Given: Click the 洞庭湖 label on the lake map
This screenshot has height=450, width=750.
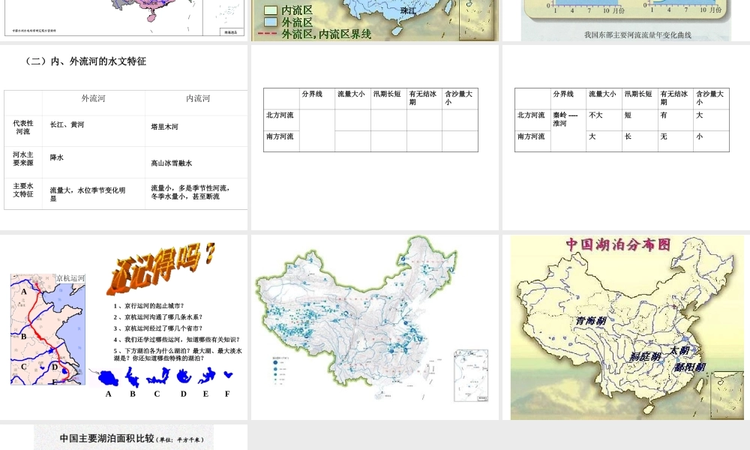Looking at the screenshot, I should pyautogui.click(x=645, y=356).
